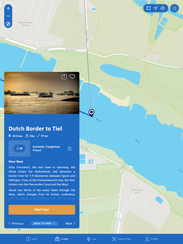The width and height of the screenshot is (183, 244).
Task: Zoom out with the minus button
Action: click(x=8, y=16)
